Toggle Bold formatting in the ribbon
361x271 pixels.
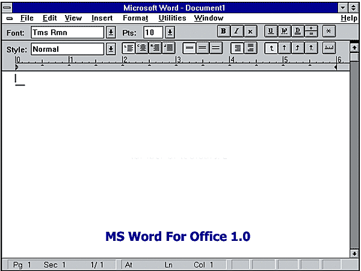click(224, 31)
